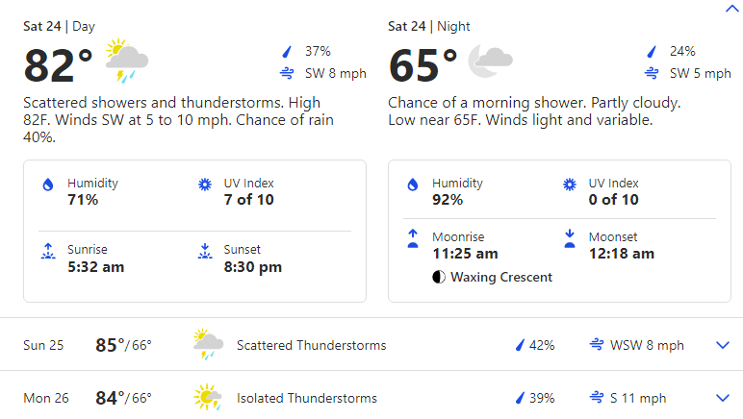Select the Mon 26 Isolated Thunderstorms row
Screen dimensions: 743x419
(371, 398)
